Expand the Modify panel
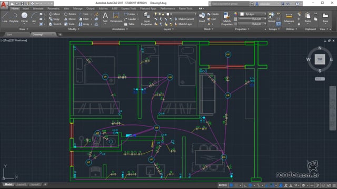Screen dimensions: 337x189 point(74,29)
